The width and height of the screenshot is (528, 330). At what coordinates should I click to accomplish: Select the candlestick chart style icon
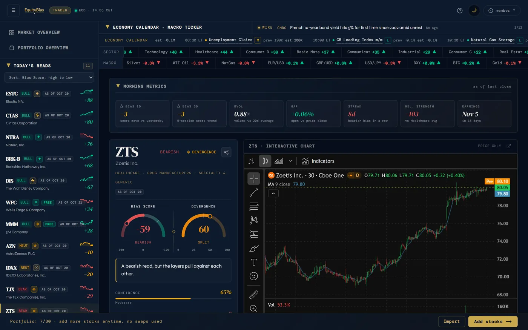[x=265, y=161]
